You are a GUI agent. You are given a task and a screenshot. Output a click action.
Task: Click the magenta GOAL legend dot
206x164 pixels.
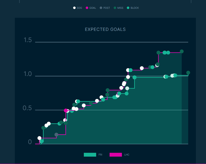87,8
